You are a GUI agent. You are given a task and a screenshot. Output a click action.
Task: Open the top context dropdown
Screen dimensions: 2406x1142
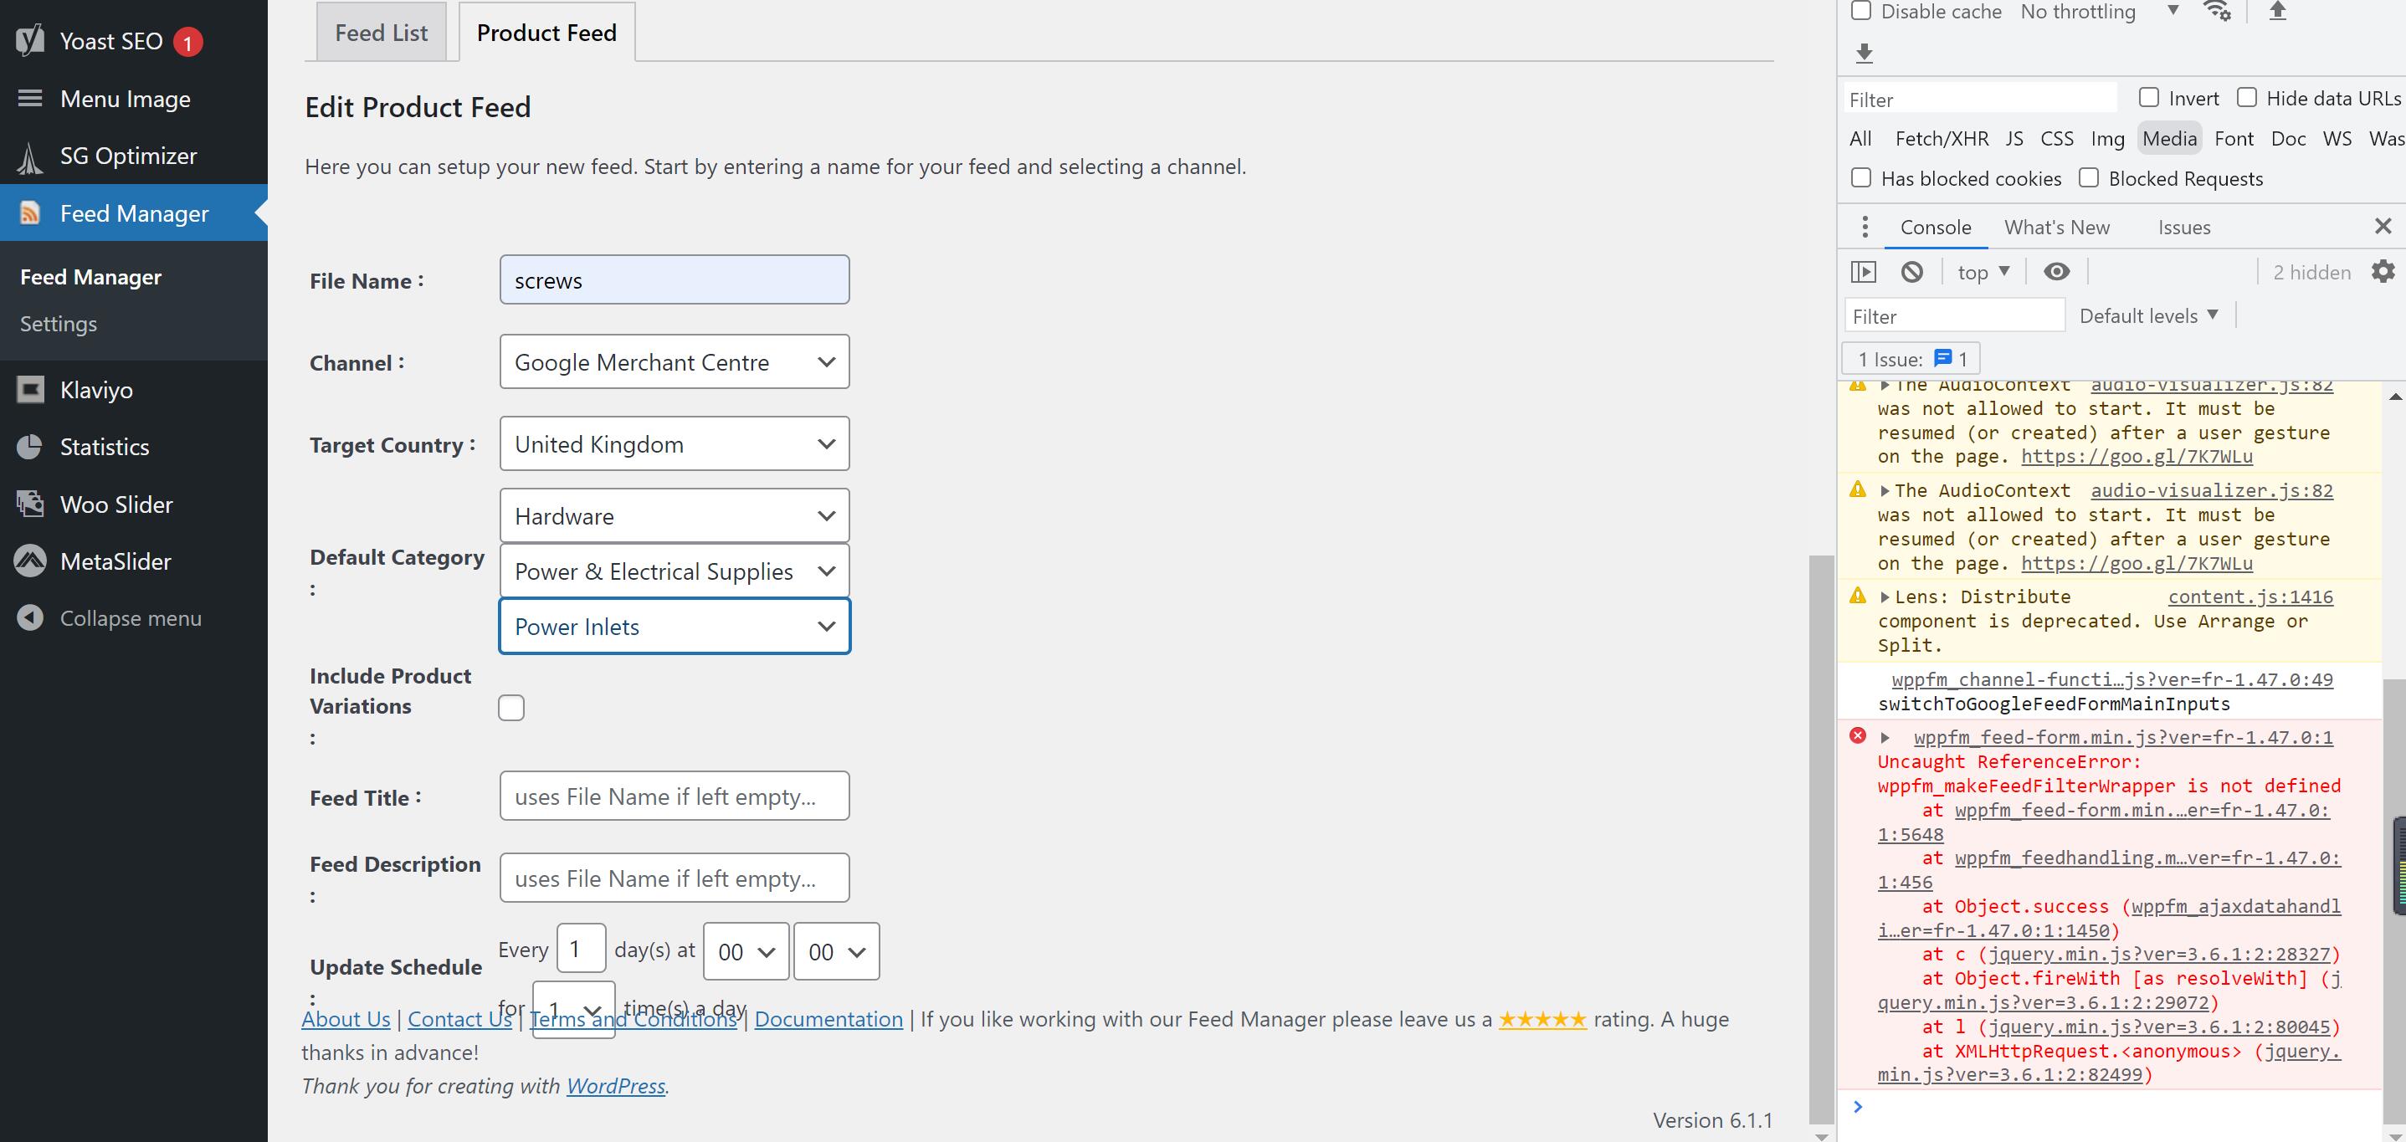pyautogui.click(x=1983, y=272)
